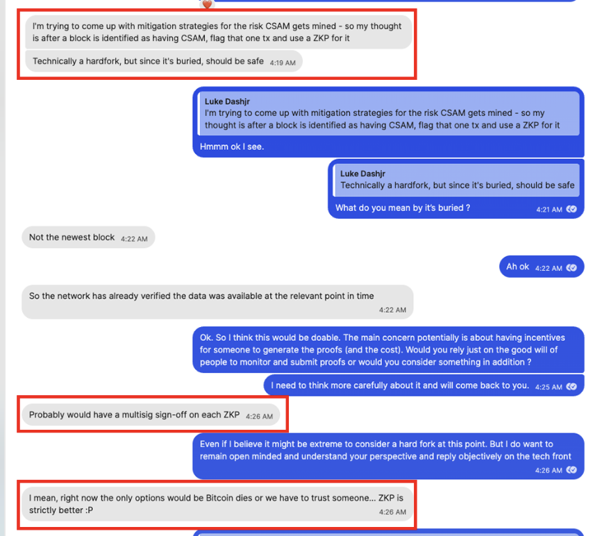The width and height of the screenshot is (593, 536).
Task: Select 'I need to think more carefully' message
Action: point(424,385)
